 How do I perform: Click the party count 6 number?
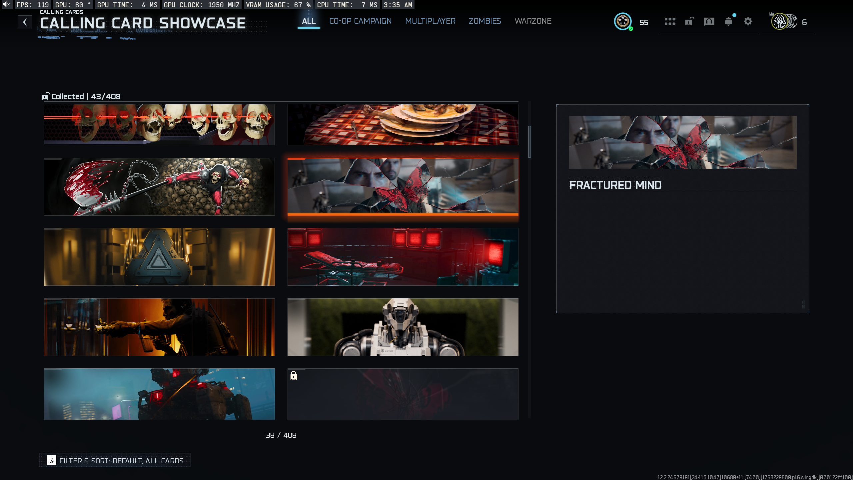[804, 22]
